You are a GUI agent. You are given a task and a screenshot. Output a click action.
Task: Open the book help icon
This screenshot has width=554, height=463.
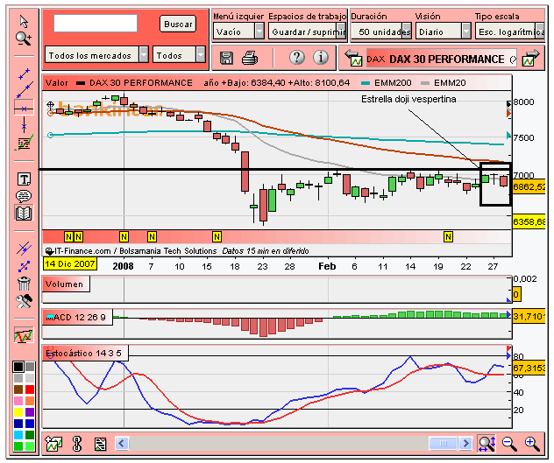pyautogui.click(x=24, y=214)
